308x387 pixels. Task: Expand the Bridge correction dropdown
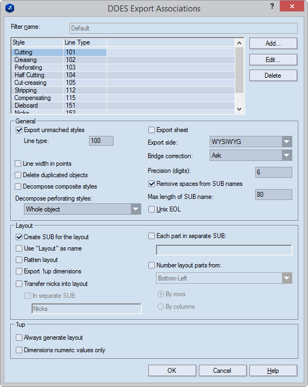[x=251, y=155]
